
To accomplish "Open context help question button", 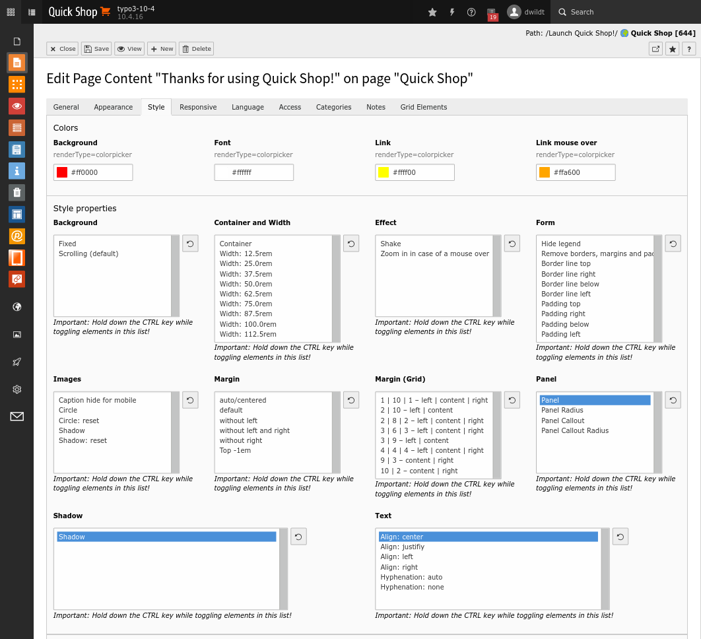I will pos(689,50).
